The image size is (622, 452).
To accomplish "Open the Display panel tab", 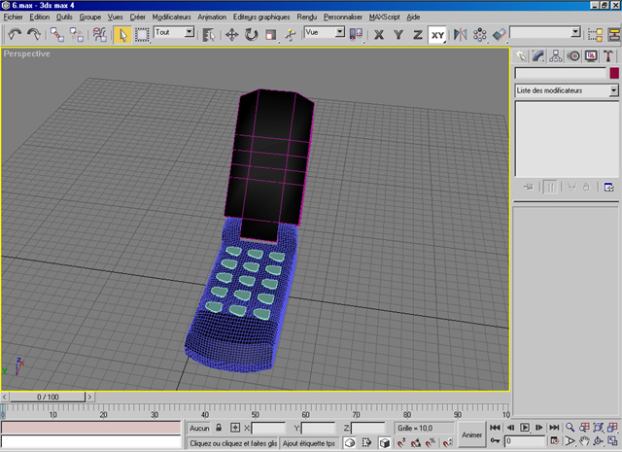I will [x=590, y=56].
